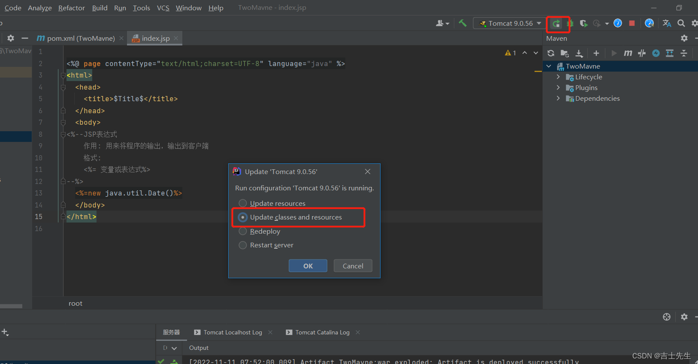
Task: Close the Tomcat Localhost Log tab
Action: [270, 332]
